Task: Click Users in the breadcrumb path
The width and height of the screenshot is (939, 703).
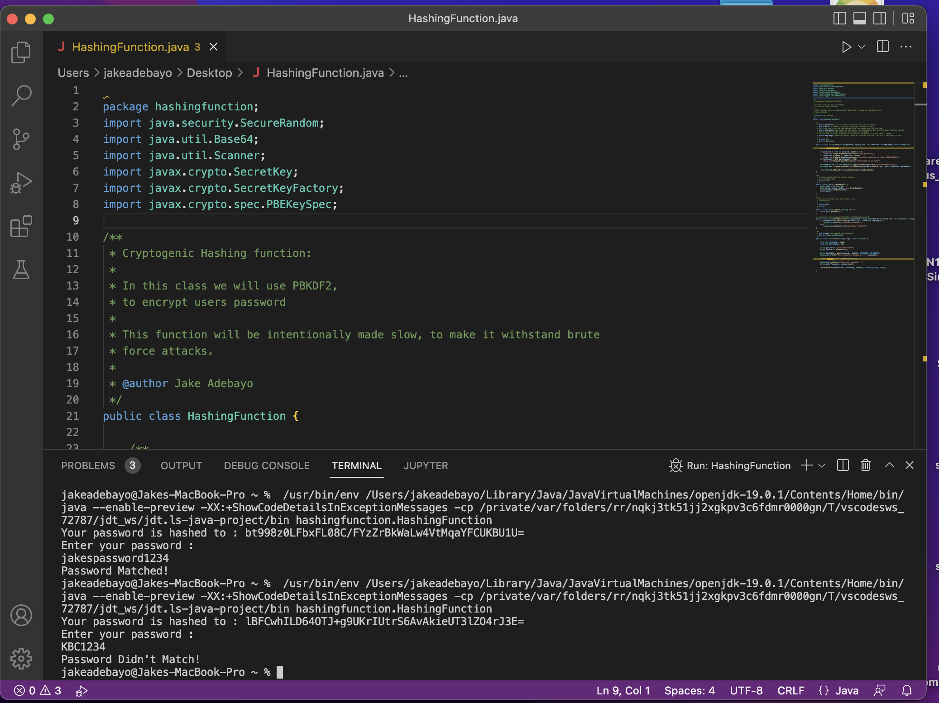Action: (73, 73)
